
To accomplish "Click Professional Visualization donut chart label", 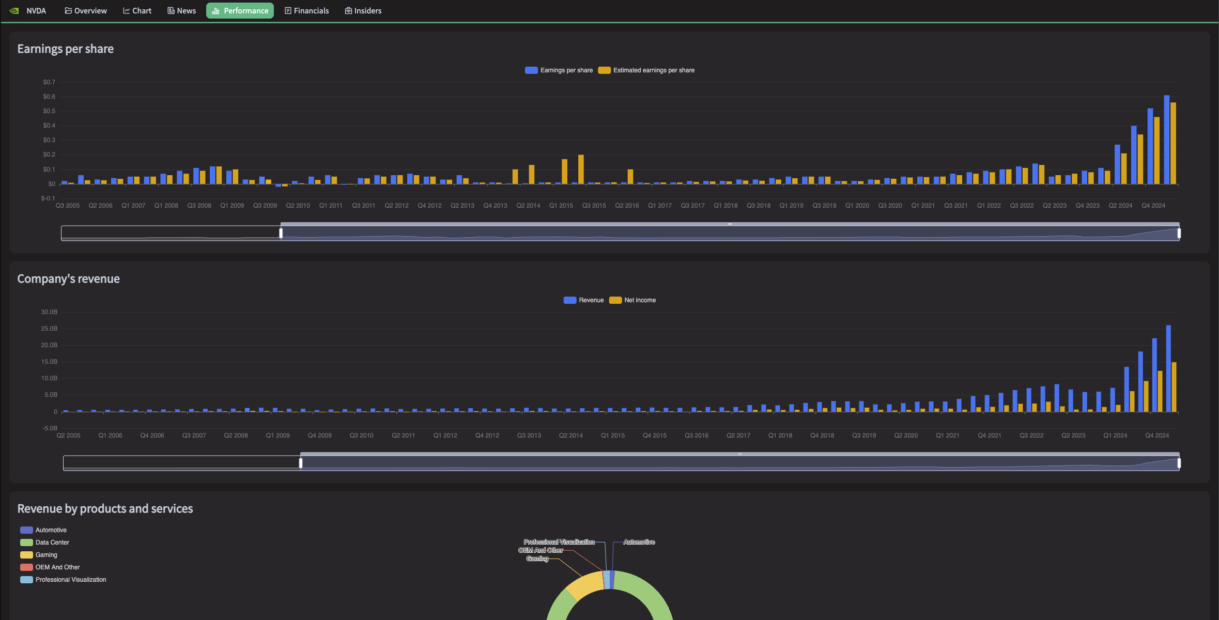I will click(559, 542).
